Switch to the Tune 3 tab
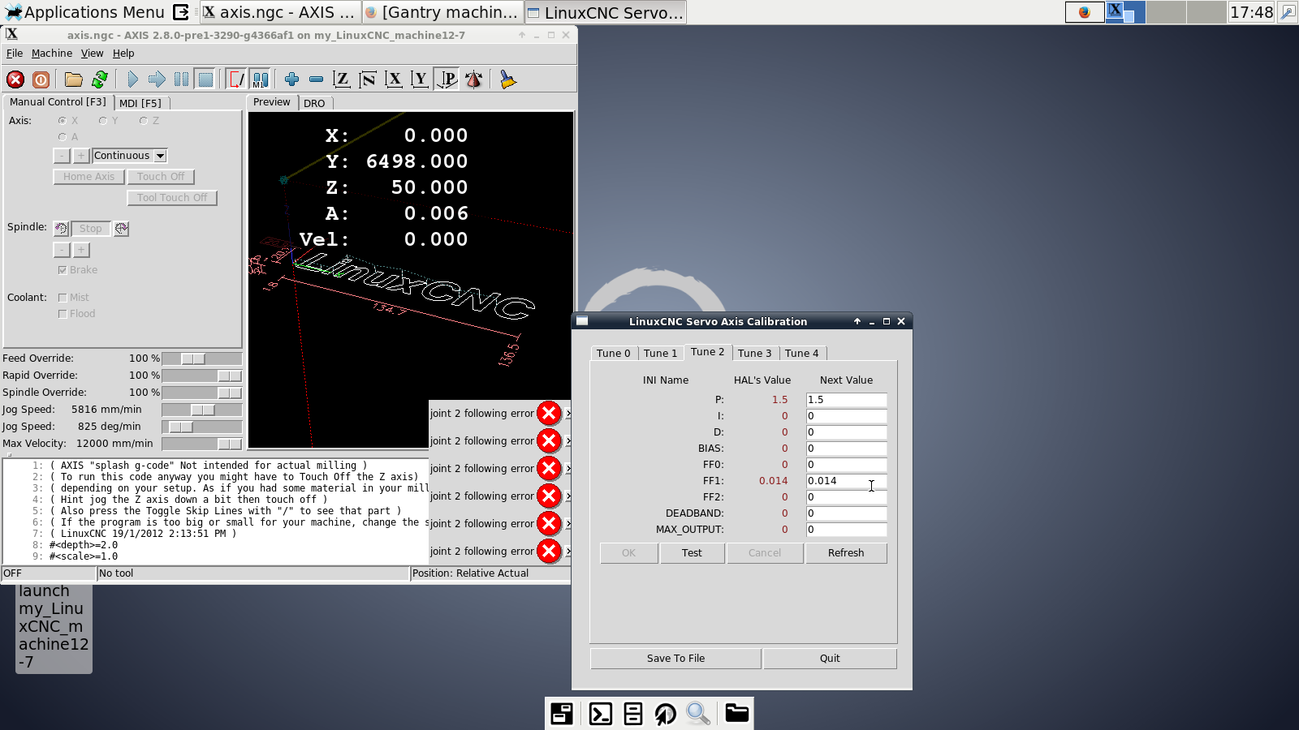Image resolution: width=1299 pixels, height=730 pixels. 754,354
